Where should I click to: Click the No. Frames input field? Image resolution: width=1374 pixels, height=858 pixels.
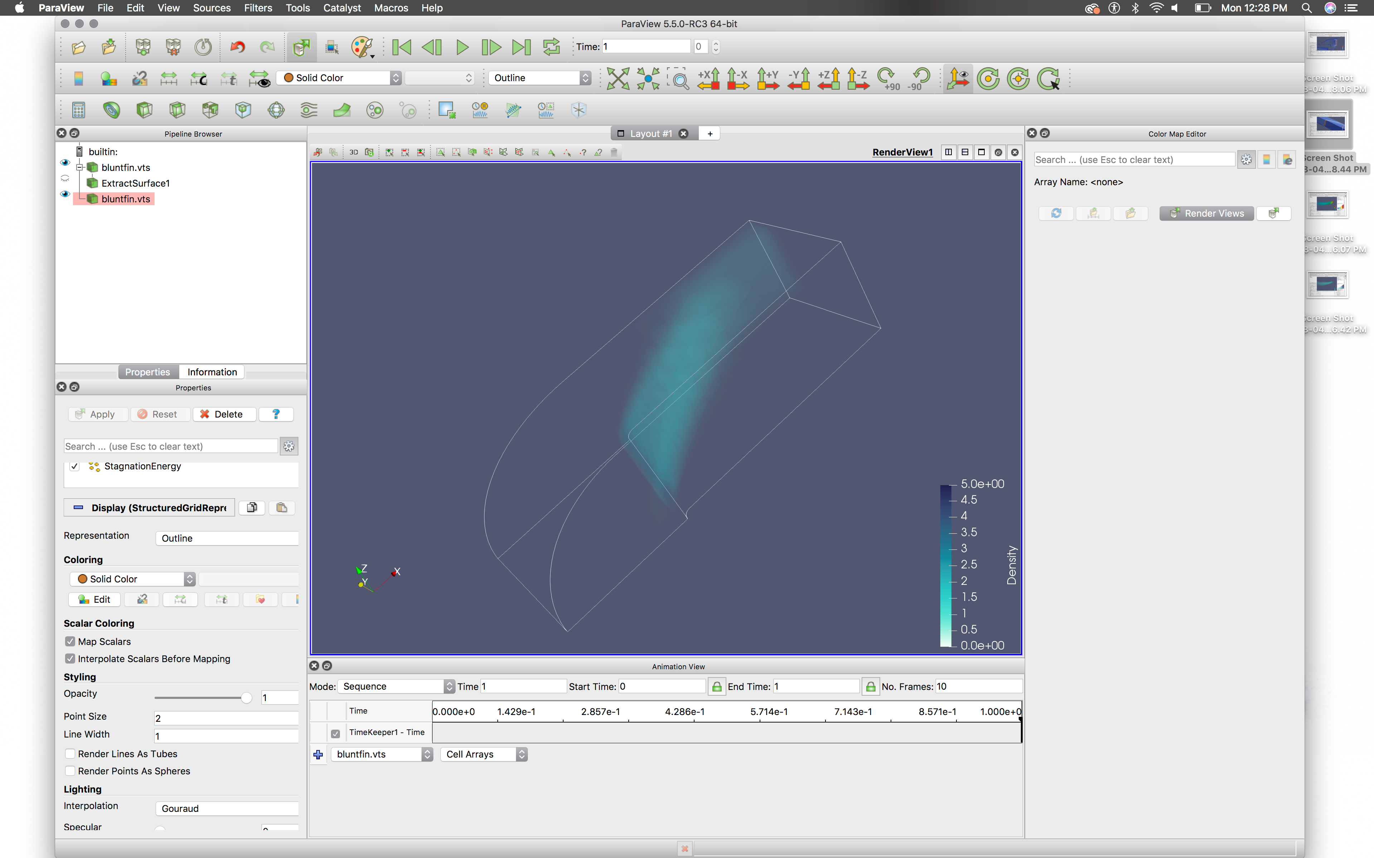(x=978, y=686)
